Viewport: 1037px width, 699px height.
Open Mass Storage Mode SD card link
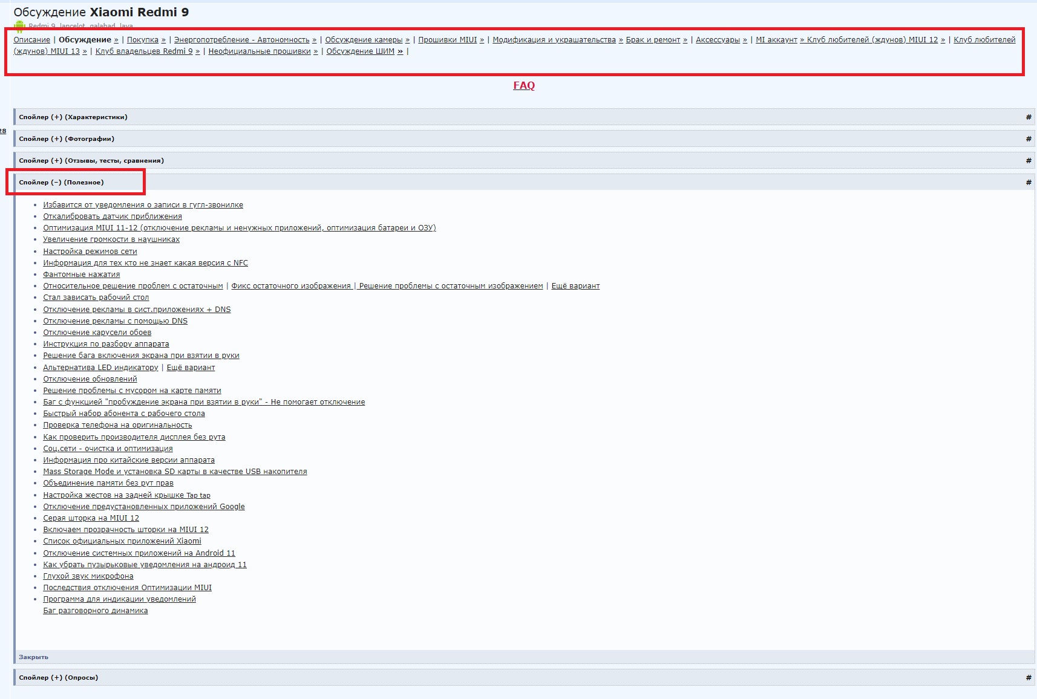175,472
